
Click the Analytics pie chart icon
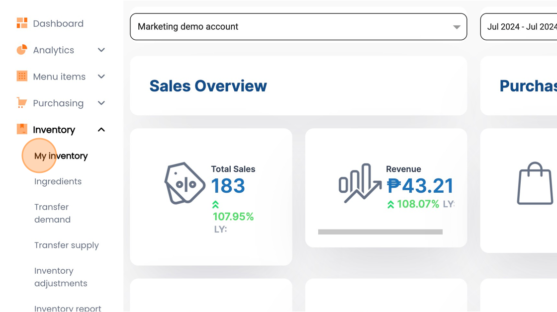(x=22, y=50)
